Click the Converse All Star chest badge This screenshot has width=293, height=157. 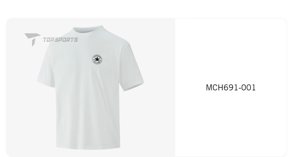[x=97, y=60]
